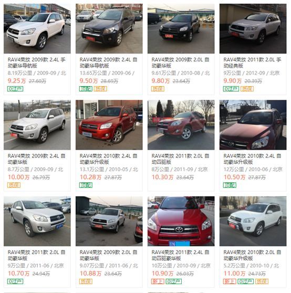Screen dimensions: 291x293
Task: Open the white RAV4 photo priced 9.25万
Action: tap(37, 28)
